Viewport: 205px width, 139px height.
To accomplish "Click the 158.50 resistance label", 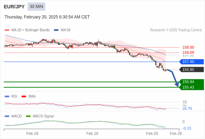I will pos(188,47).
